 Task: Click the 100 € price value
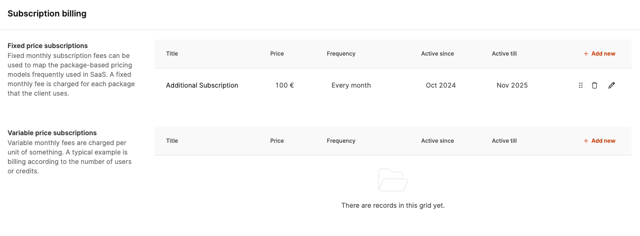285,85
